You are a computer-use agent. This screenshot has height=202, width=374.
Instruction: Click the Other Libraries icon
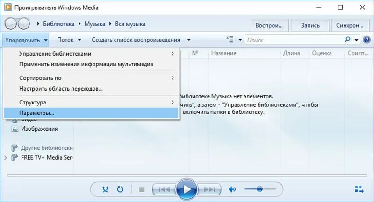14,148
